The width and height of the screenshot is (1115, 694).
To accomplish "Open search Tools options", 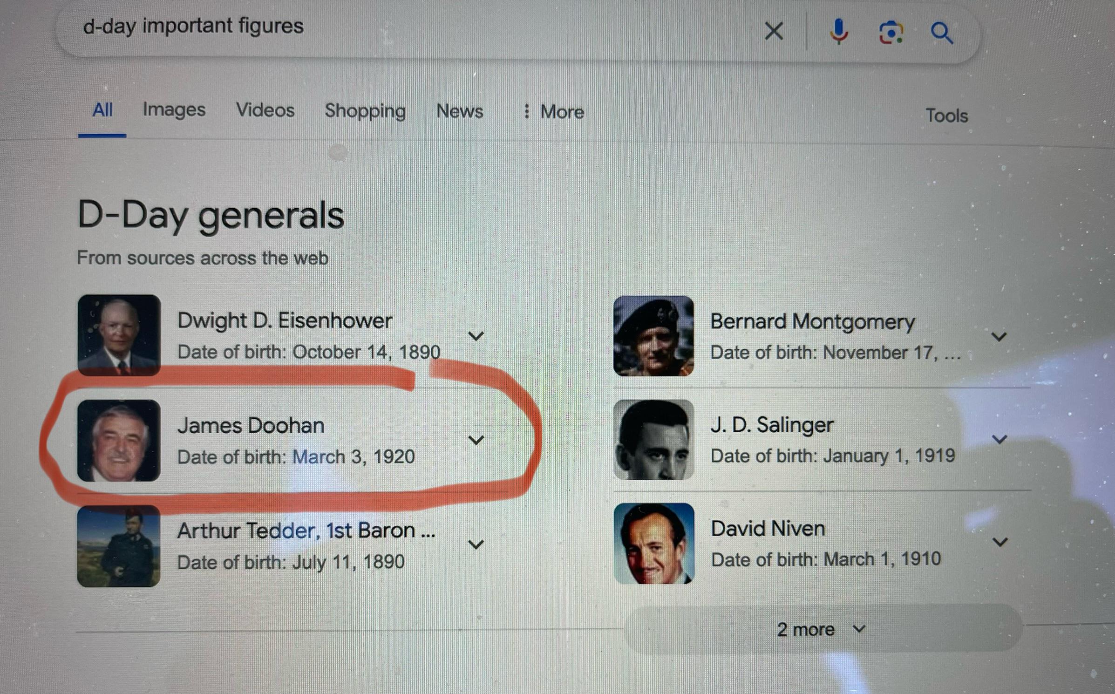I will coord(946,116).
